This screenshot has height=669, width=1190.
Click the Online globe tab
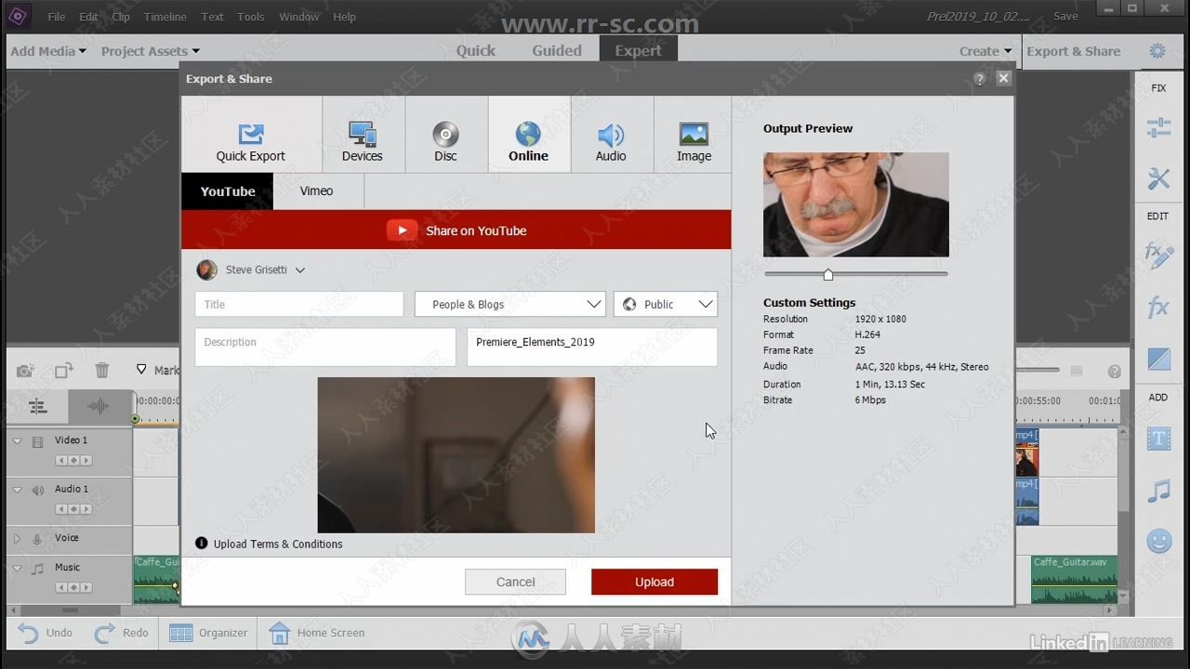pyautogui.click(x=528, y=135)
